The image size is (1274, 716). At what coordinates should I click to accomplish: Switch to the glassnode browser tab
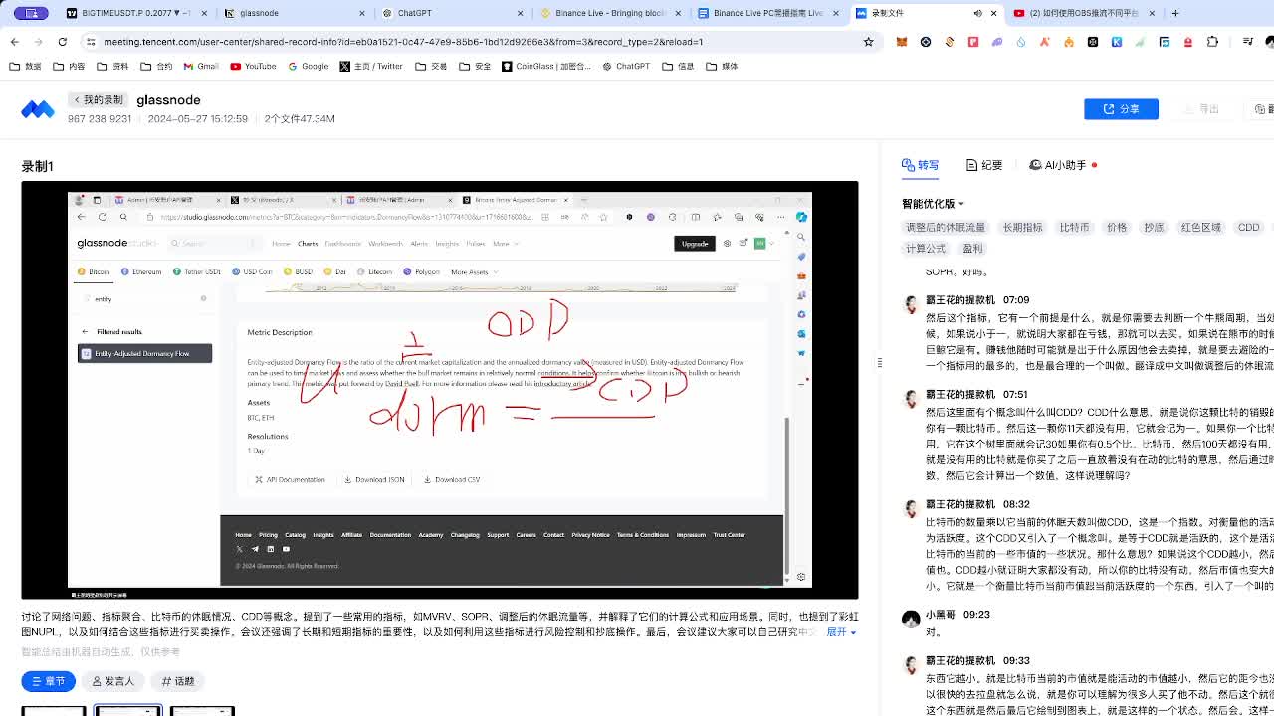[294, 13]
